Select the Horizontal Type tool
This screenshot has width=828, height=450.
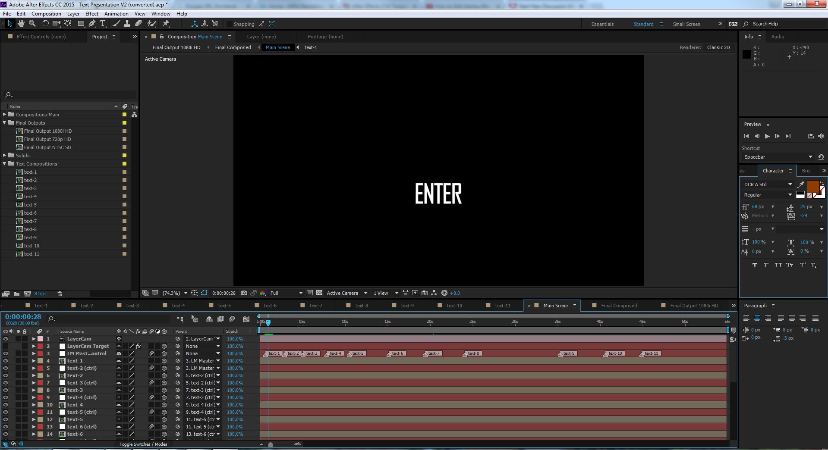click(x=102, y=24)
